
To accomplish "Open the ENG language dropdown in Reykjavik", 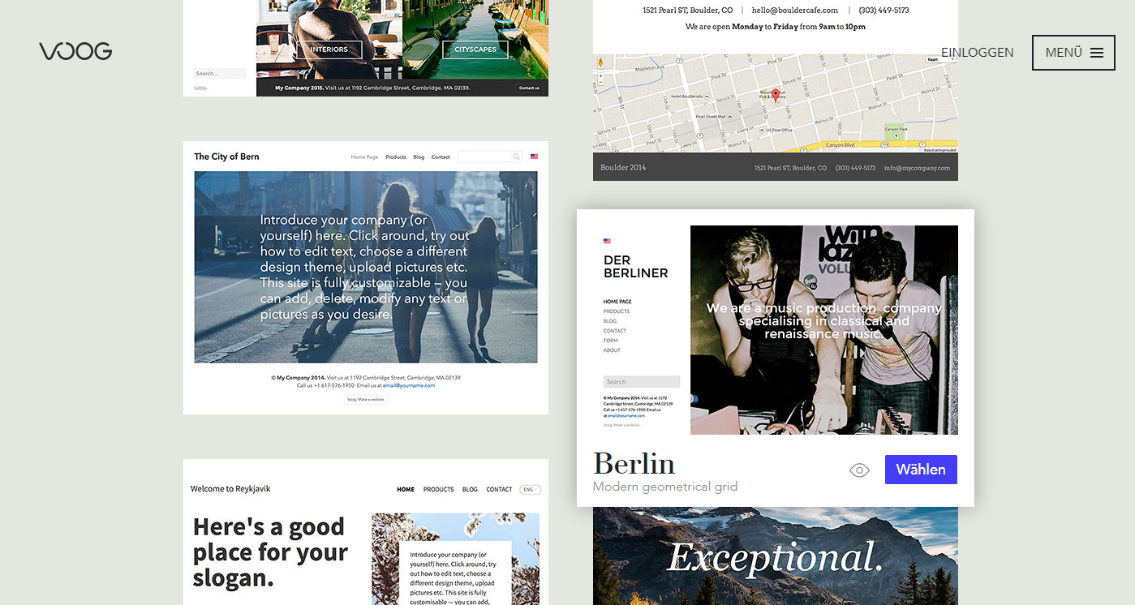I will 530,490.
